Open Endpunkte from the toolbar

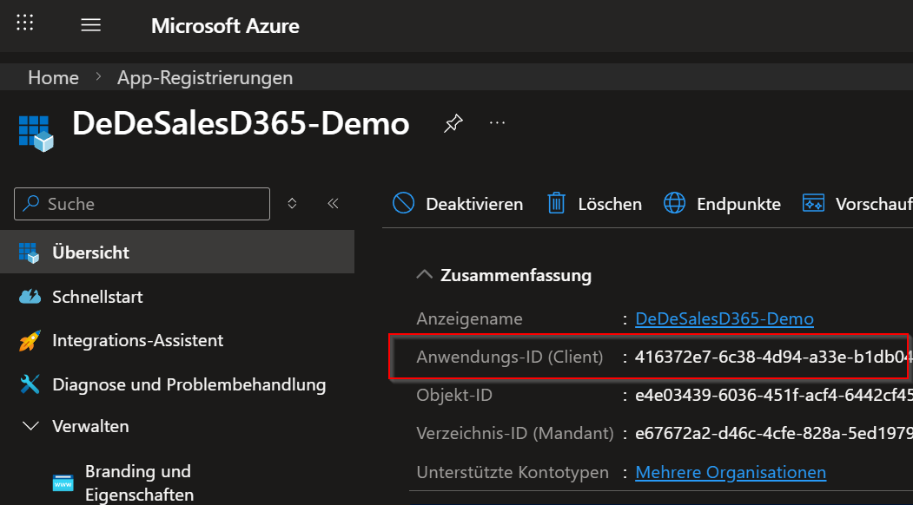coord(722,204)
